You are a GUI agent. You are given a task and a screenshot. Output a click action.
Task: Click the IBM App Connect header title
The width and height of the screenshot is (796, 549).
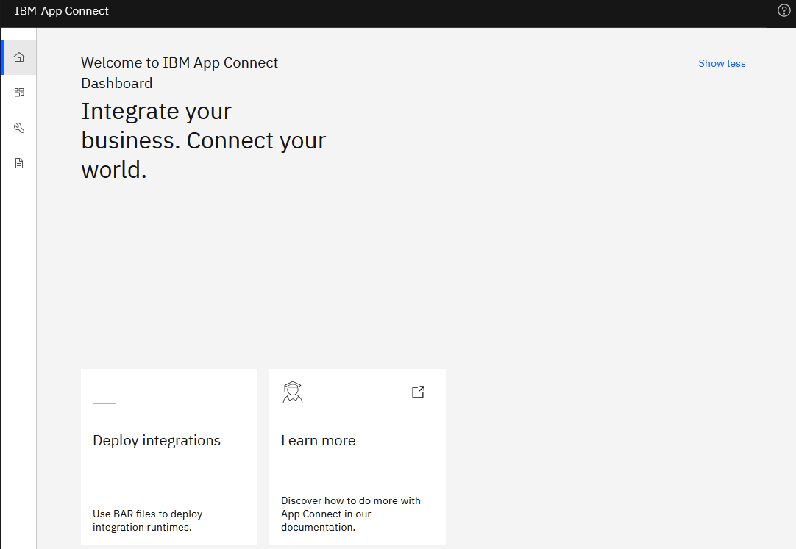[62, 11]
